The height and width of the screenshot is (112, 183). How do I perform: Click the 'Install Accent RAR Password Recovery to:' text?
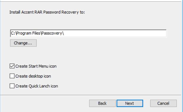pyautogui.click(x=47, y=12)
